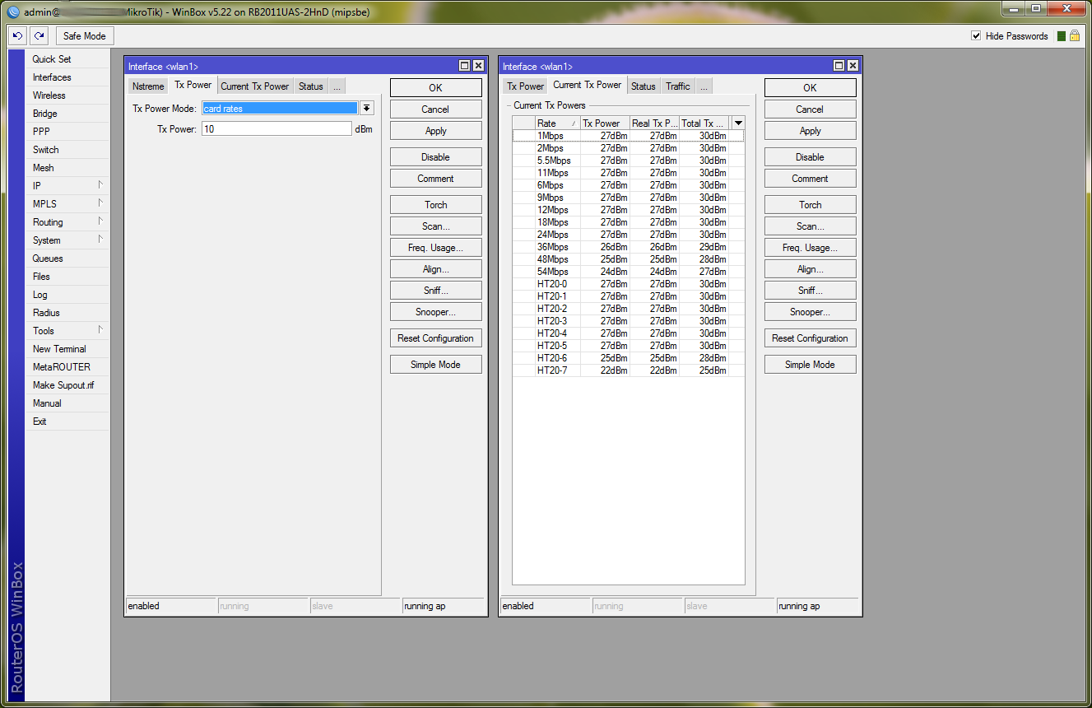The height and width of the screenshot is (708, 1092).
Task: Select the 1Mbps rate row
Action: [629, 136]
